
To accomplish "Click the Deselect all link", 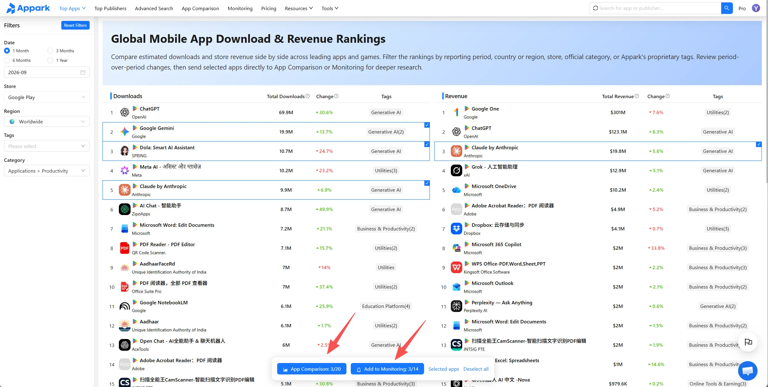I will coord(476,369).
